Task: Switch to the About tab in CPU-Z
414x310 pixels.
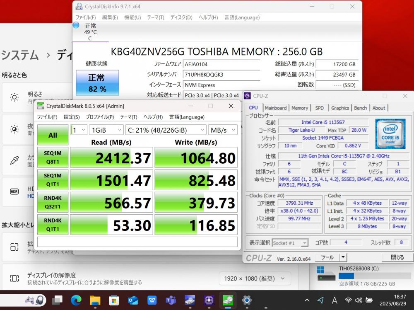Action: pyautogui.click(x=379, y=108)
